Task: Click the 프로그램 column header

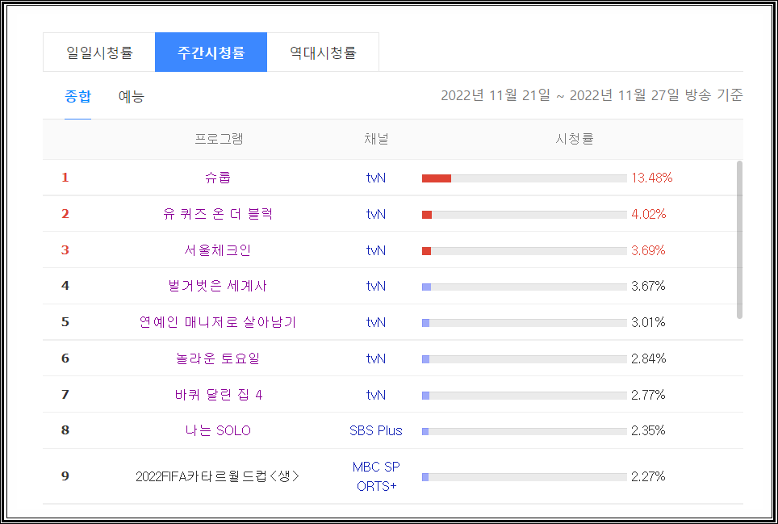Action: [219, 138]
